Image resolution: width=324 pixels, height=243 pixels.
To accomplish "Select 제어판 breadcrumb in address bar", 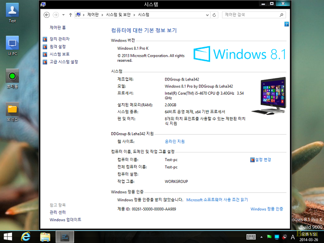I will [93, 15].
